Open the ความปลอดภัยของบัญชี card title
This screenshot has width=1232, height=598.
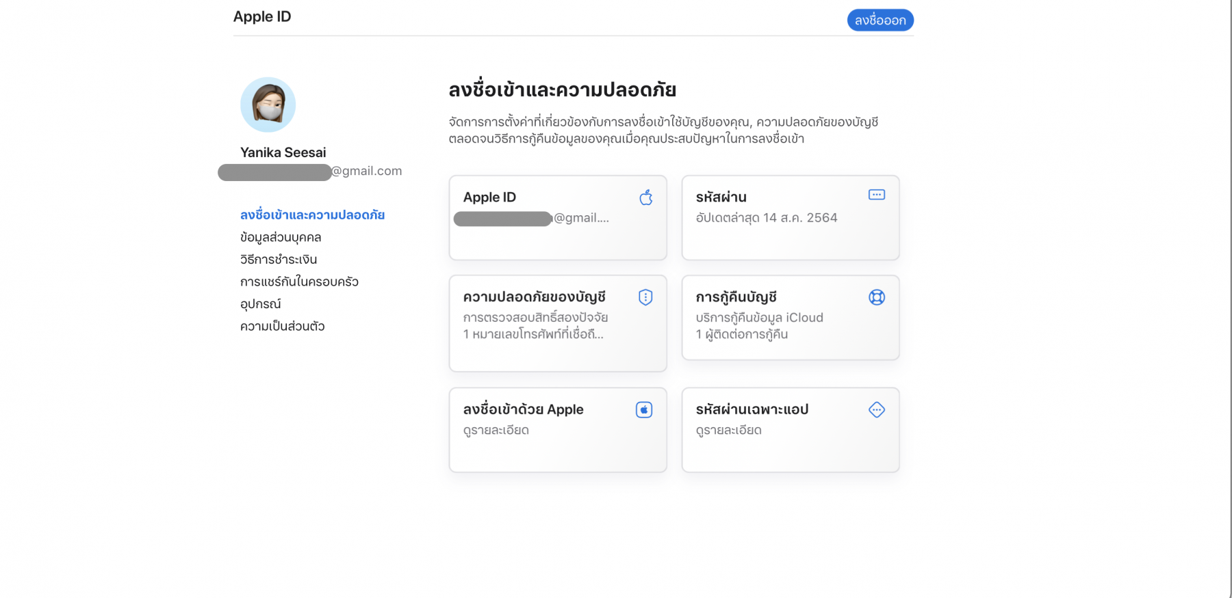coord(534,297)
